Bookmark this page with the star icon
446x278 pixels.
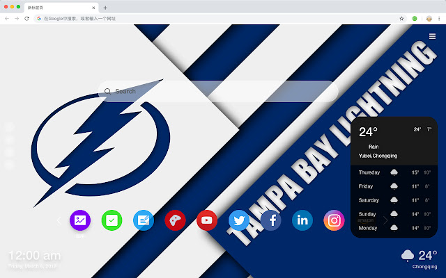(x=401, y=19)
